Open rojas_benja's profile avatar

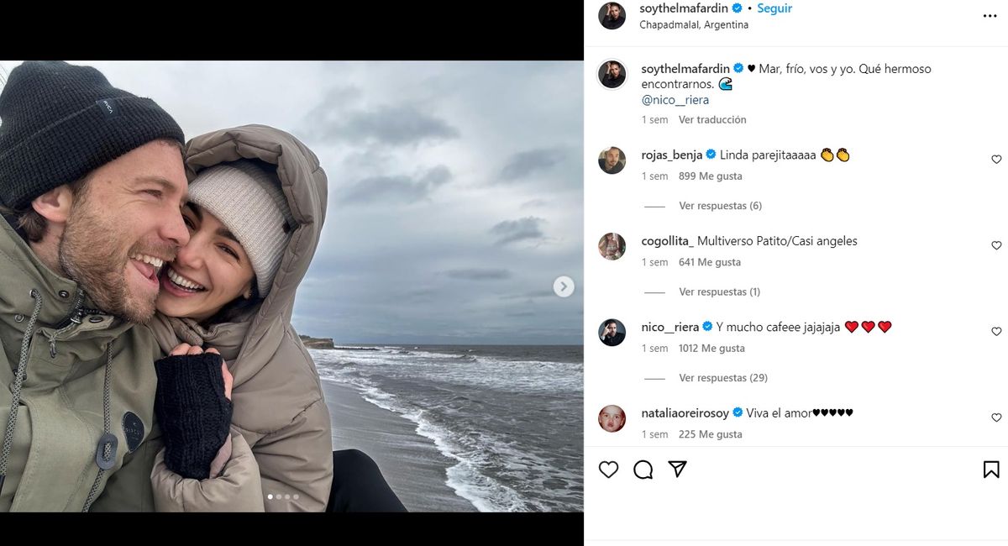612,160
